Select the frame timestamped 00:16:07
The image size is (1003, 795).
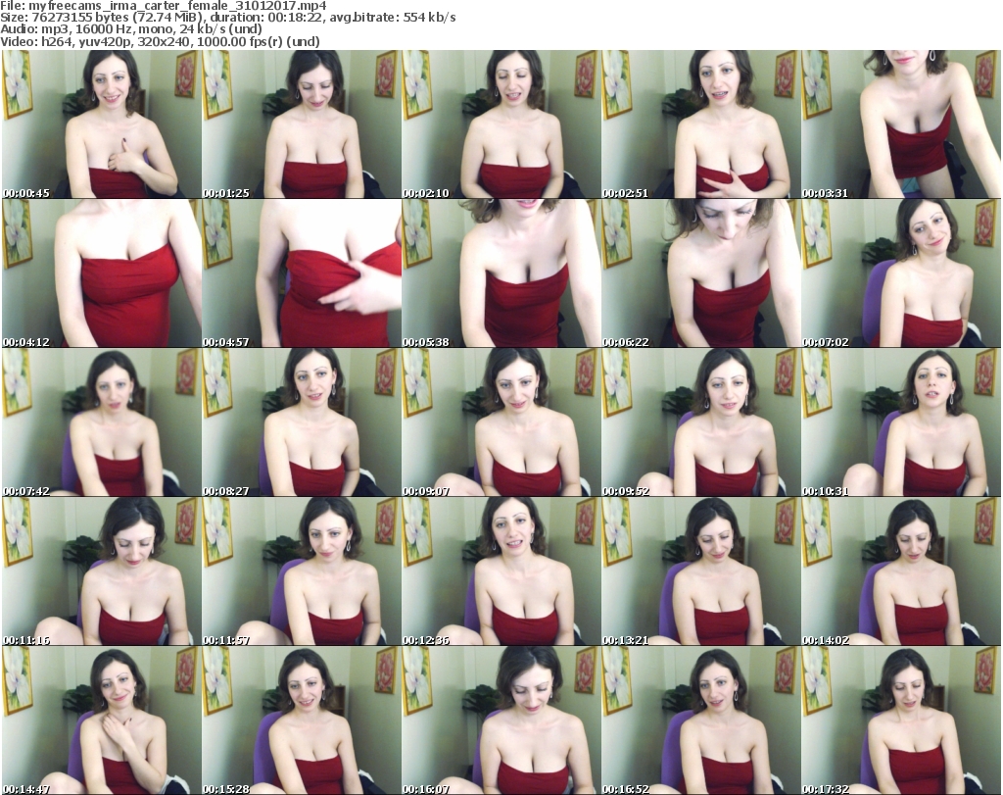(x=501, y=720)
